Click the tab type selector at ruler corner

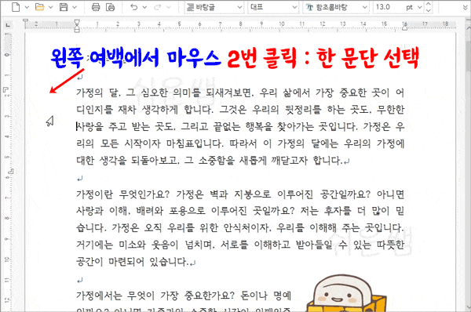pos(8,25)
